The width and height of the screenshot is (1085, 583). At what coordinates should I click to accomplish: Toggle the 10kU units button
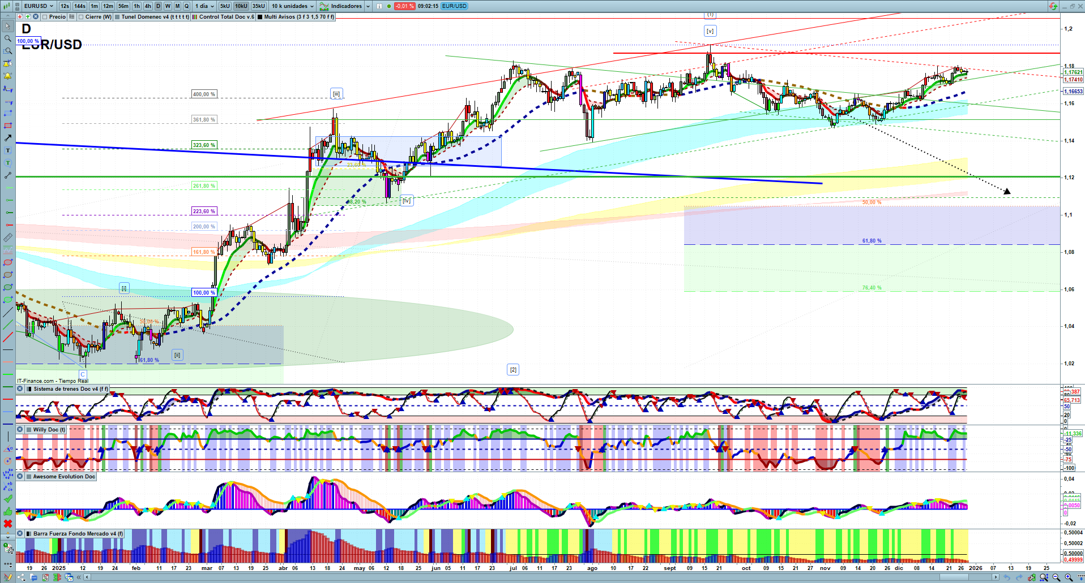pyautogui.click(x=241, y=6)
